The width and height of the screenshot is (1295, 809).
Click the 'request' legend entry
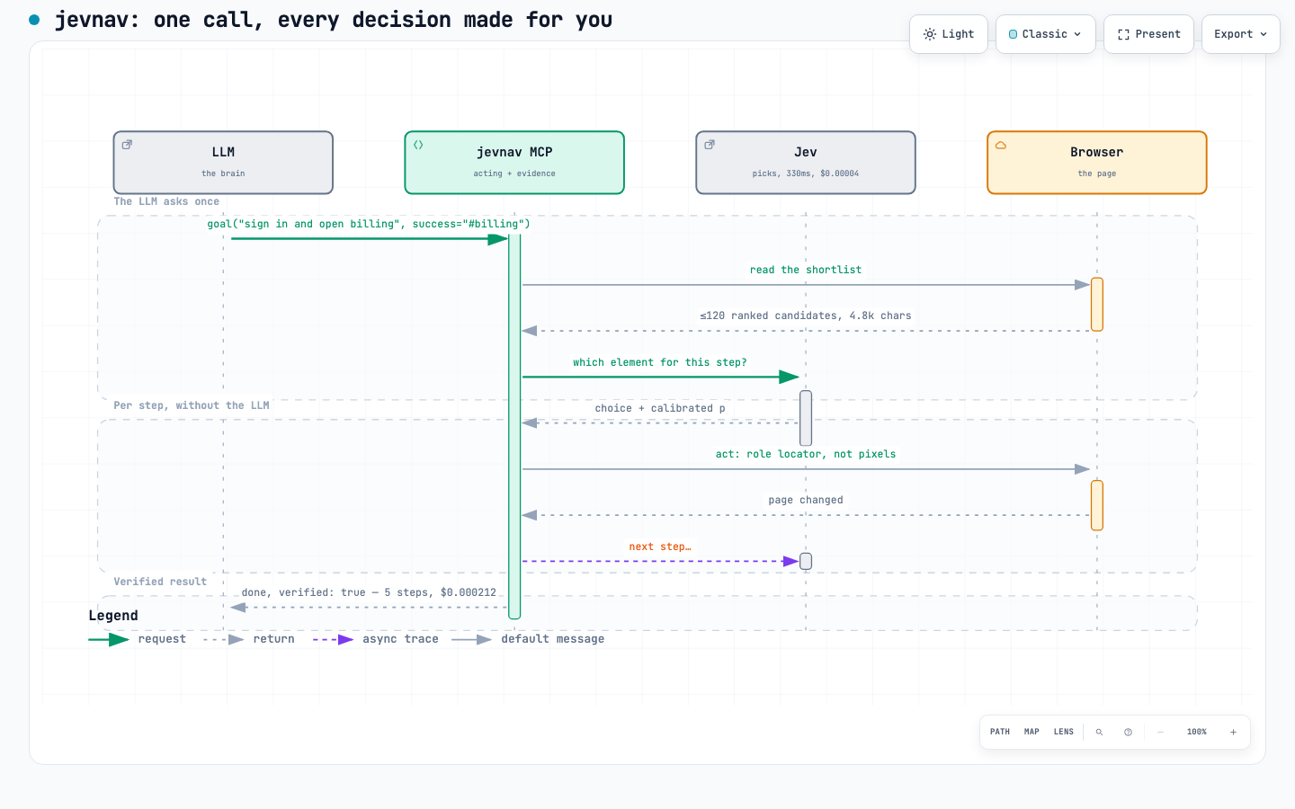[x=138, y=639]
